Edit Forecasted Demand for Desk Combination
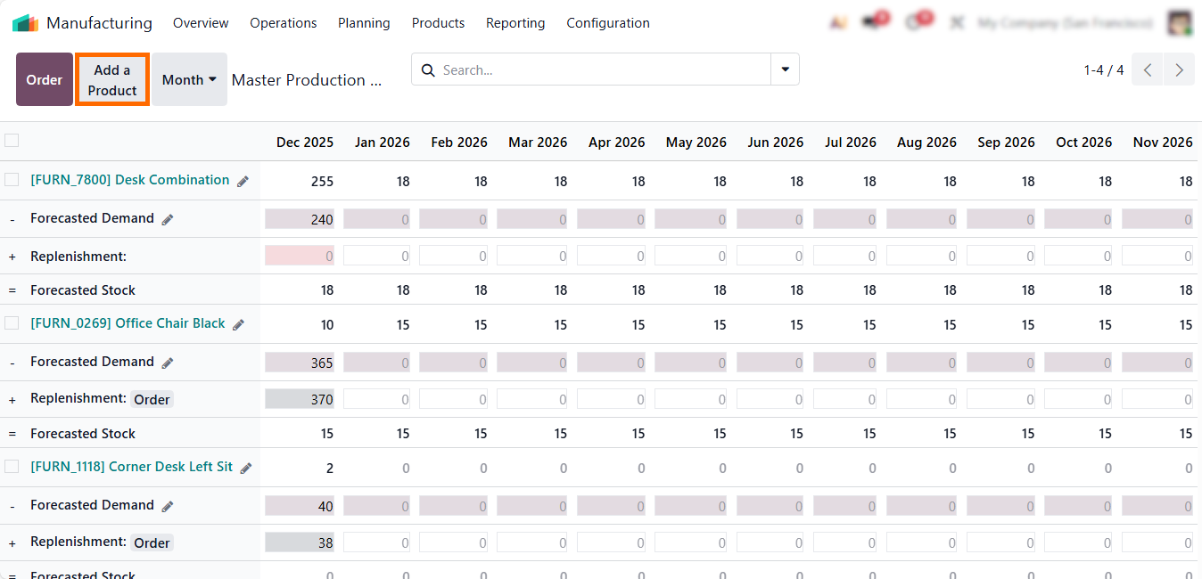This screenshot has width=1202, height=579. pos(168,219)
